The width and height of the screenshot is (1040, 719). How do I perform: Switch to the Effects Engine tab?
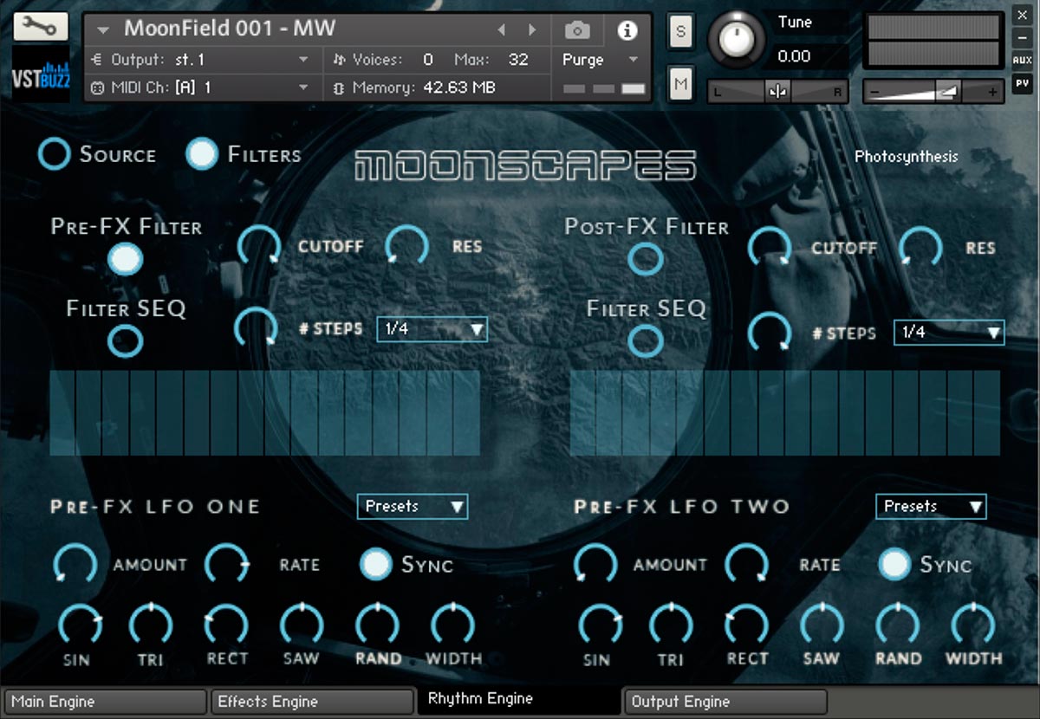(312, 702)
